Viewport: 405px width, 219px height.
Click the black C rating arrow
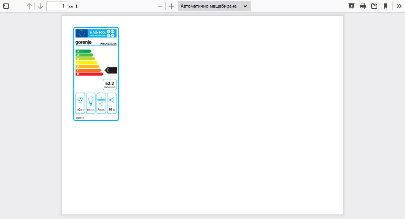pos(111,70)
